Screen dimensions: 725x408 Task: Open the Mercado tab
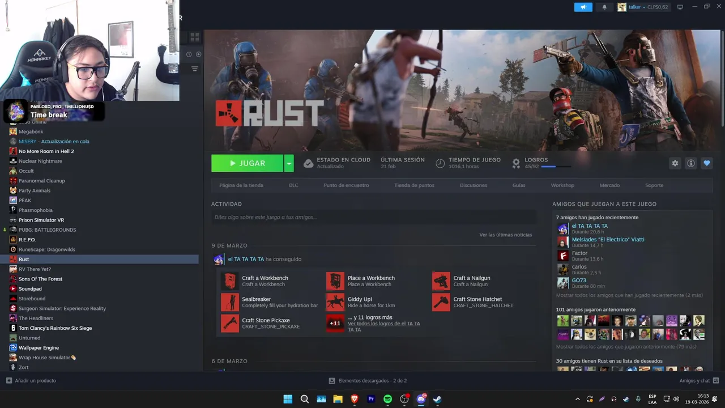point(609,185)
